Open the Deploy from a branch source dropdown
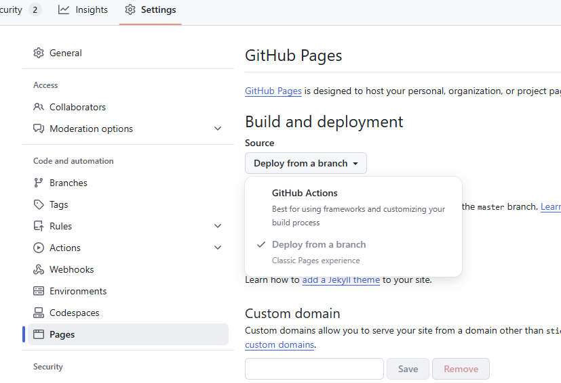Screen dimensions: 561x383 (306, 163)
